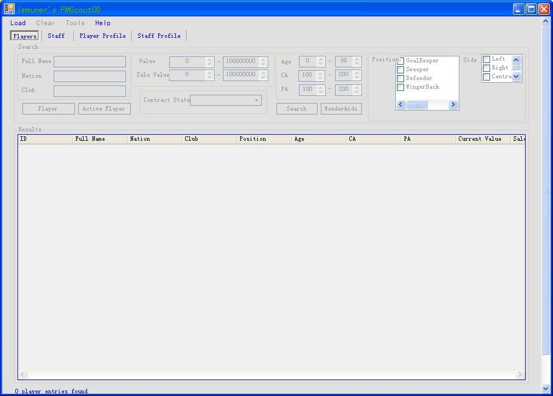Minimize the FMScout09 window

coord(519,9)
